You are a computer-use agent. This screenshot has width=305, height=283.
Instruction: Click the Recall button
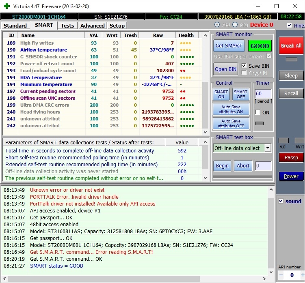[x=291, y=93]
